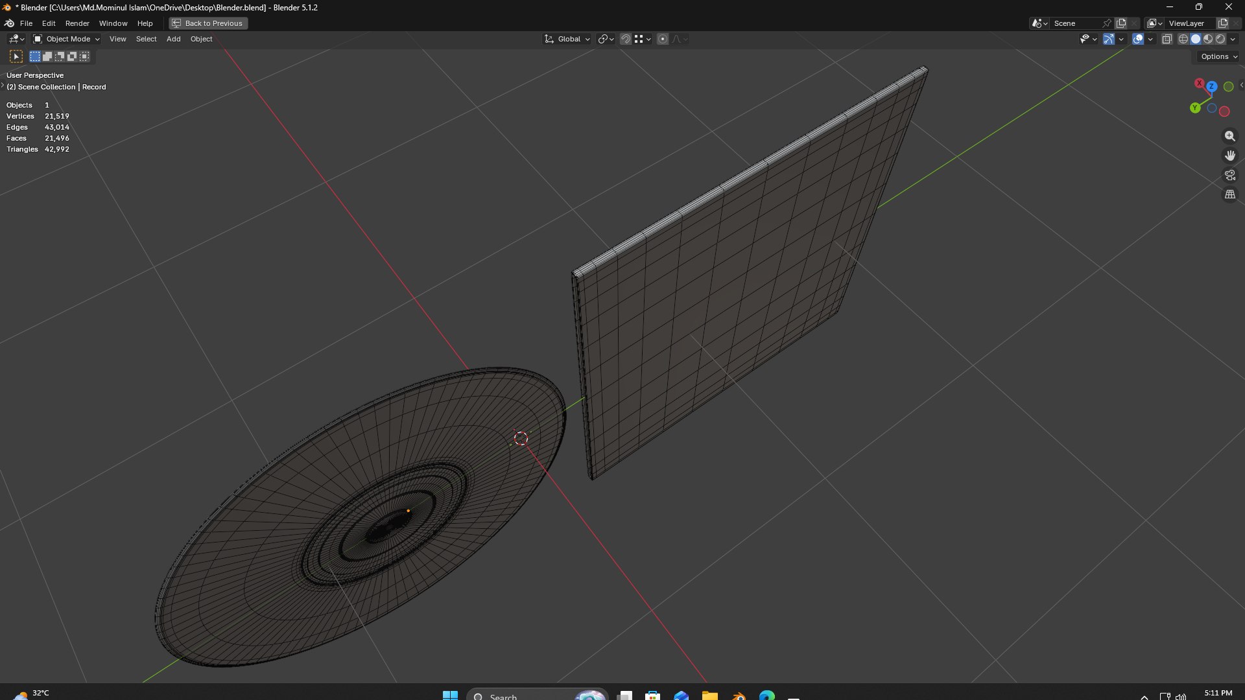Image resolution: width=1245 pixels, height=700 pixels.
Task: Open the gizmo options dropdown arrow
Action: pyautogui.click(x=1121, y=39)
